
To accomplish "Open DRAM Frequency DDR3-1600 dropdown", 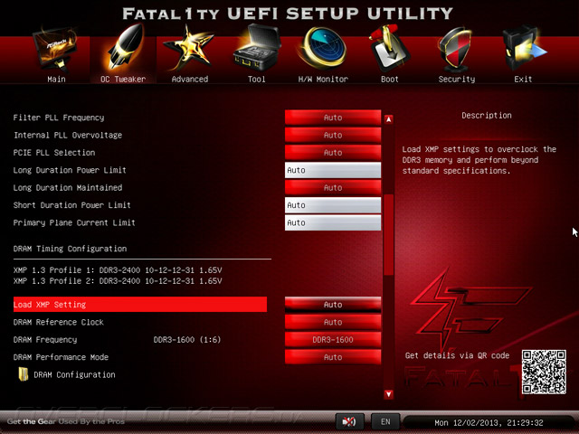I will [x=333, y=340].
